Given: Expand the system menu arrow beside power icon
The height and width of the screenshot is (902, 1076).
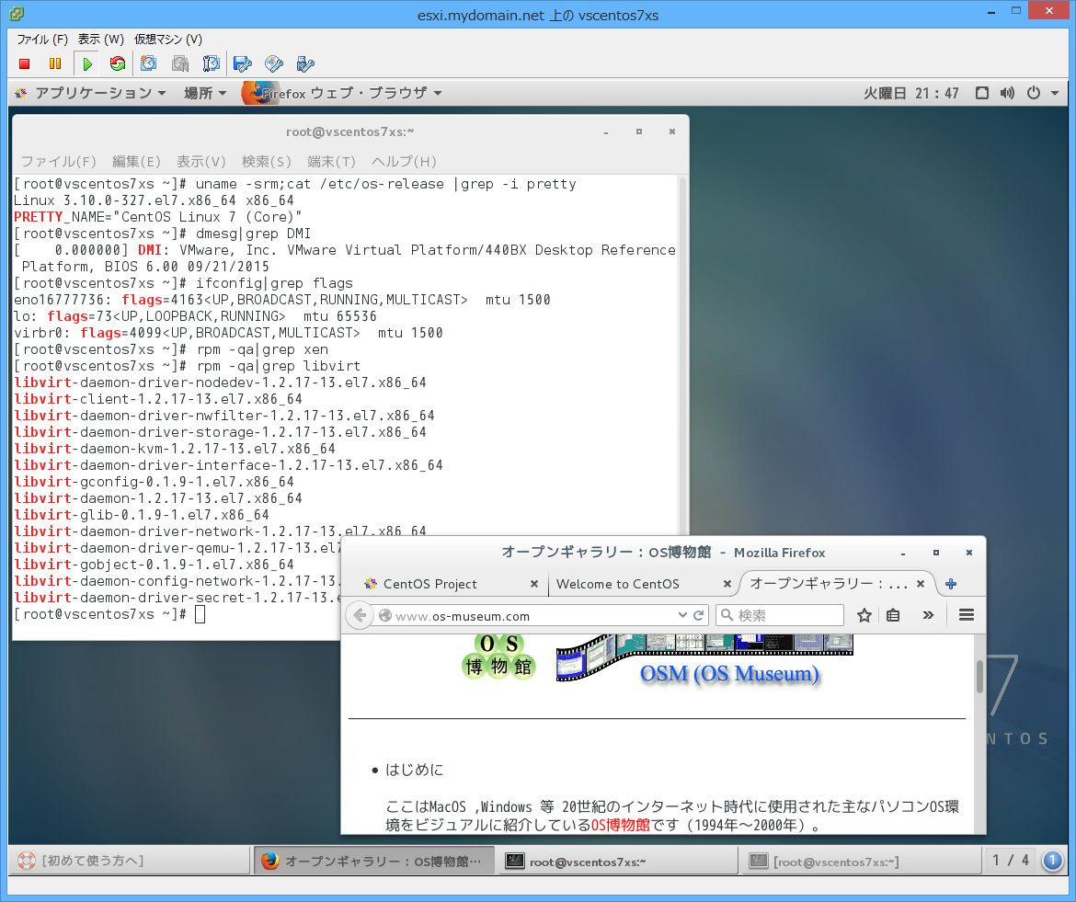Looking at the screenshot, I should (1055, 93).
